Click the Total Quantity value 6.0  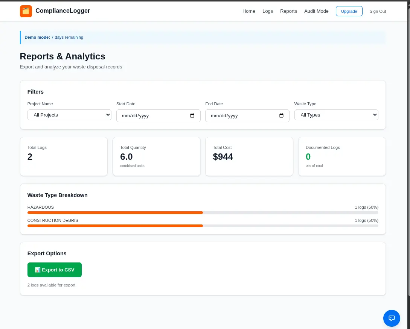[126, 157]
